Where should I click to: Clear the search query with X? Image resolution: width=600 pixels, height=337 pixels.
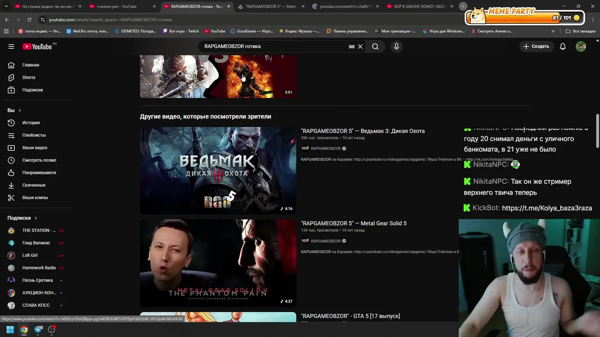[x=360, y=46]
